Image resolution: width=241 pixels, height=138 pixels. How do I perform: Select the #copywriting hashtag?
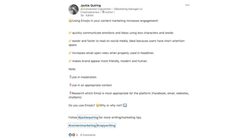click(x=106, y=126)
